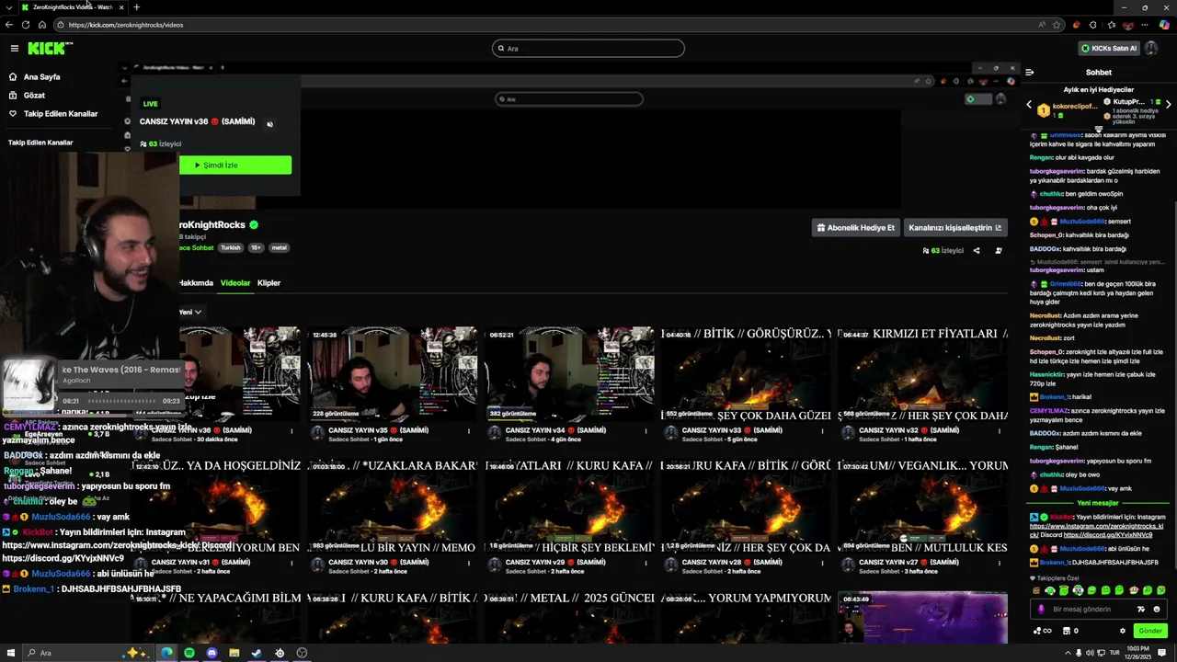Show previous top gifter with left chevron

click(1029, 105)
